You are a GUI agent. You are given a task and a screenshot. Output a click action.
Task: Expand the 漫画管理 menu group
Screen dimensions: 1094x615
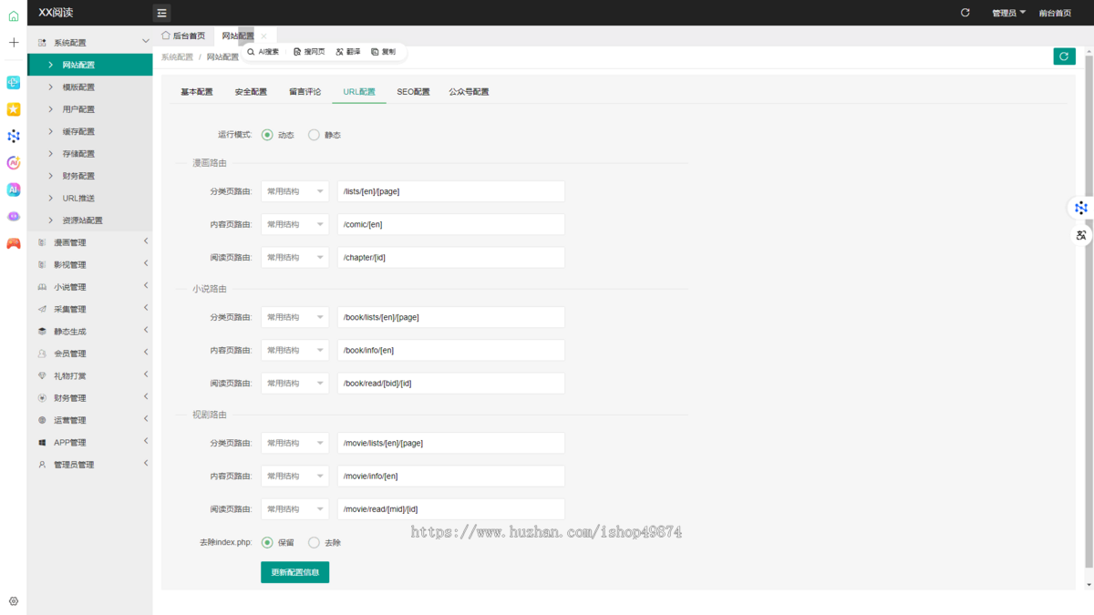click(x=90, y=242)
